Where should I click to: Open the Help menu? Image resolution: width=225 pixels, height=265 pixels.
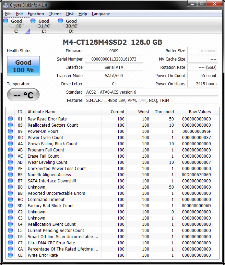[x=83, y=14]
